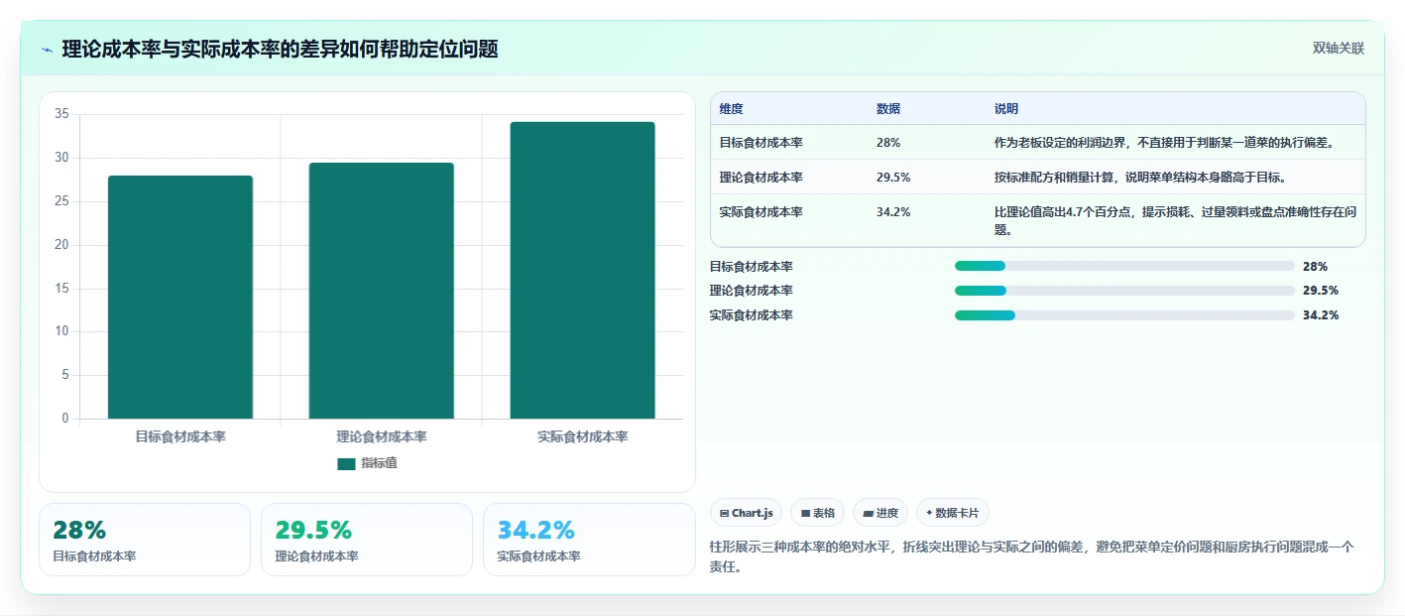The image size is (1405, 616).
Task: Toggle the 指标值 legend color box
Action: [346, 463]
